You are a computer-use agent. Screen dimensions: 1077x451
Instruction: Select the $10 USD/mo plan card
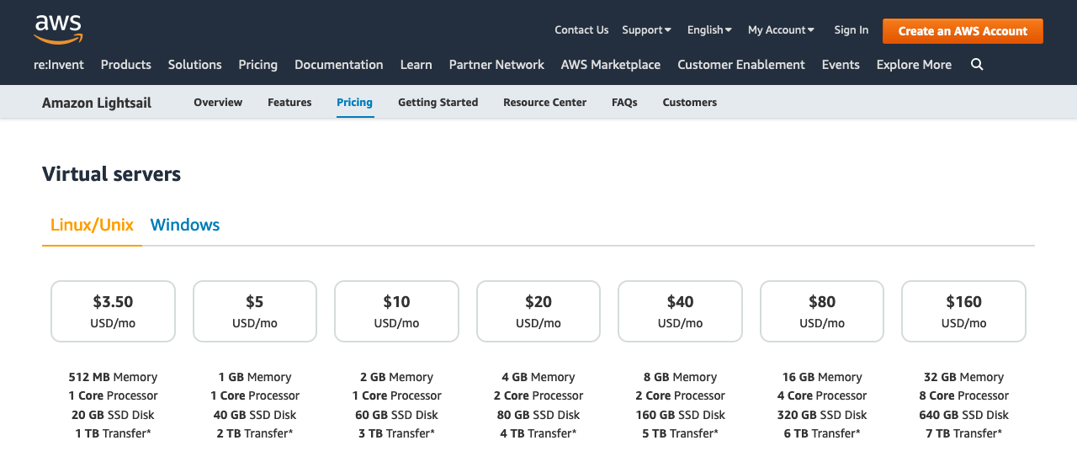396,311
